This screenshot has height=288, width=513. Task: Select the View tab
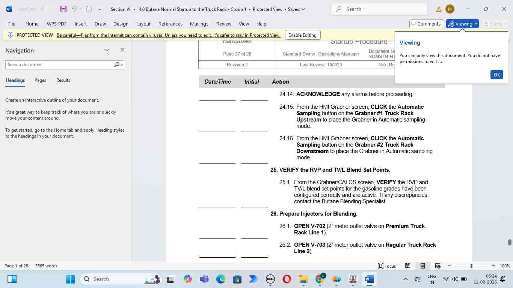(244, 24)
